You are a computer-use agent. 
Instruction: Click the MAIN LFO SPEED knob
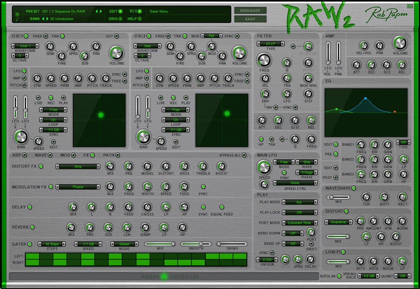[264, 167]
